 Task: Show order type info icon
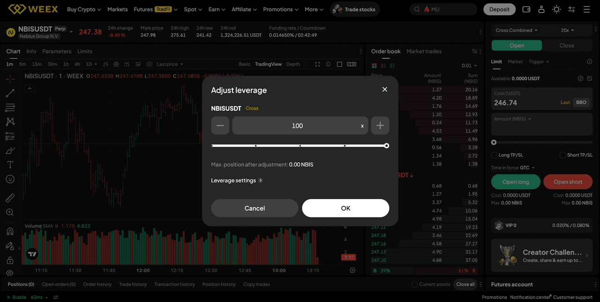click(x=590, y=62)
